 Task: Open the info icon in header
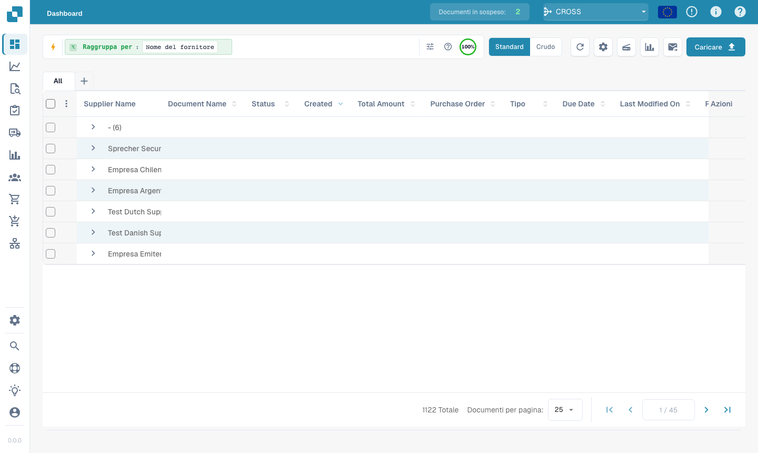[716, 12]
